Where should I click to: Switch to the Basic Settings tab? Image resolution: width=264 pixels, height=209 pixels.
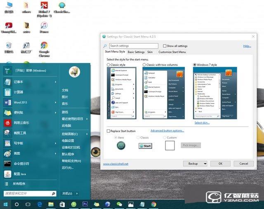[136, 52]
